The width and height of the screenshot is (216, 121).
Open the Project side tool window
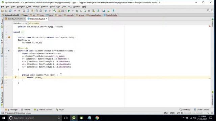2,24
